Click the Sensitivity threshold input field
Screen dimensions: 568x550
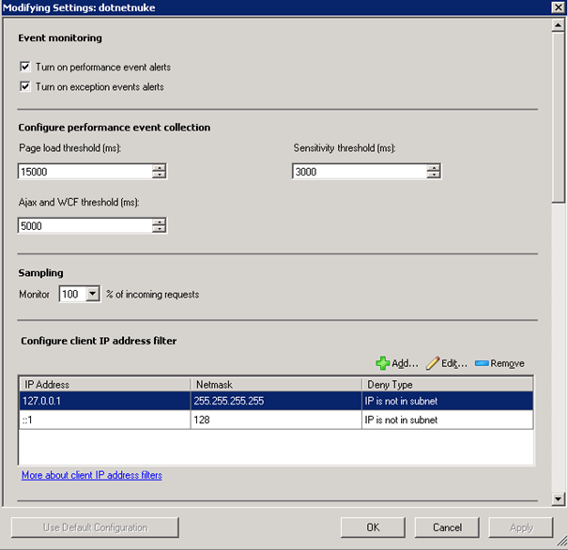(x=360, y=171)
